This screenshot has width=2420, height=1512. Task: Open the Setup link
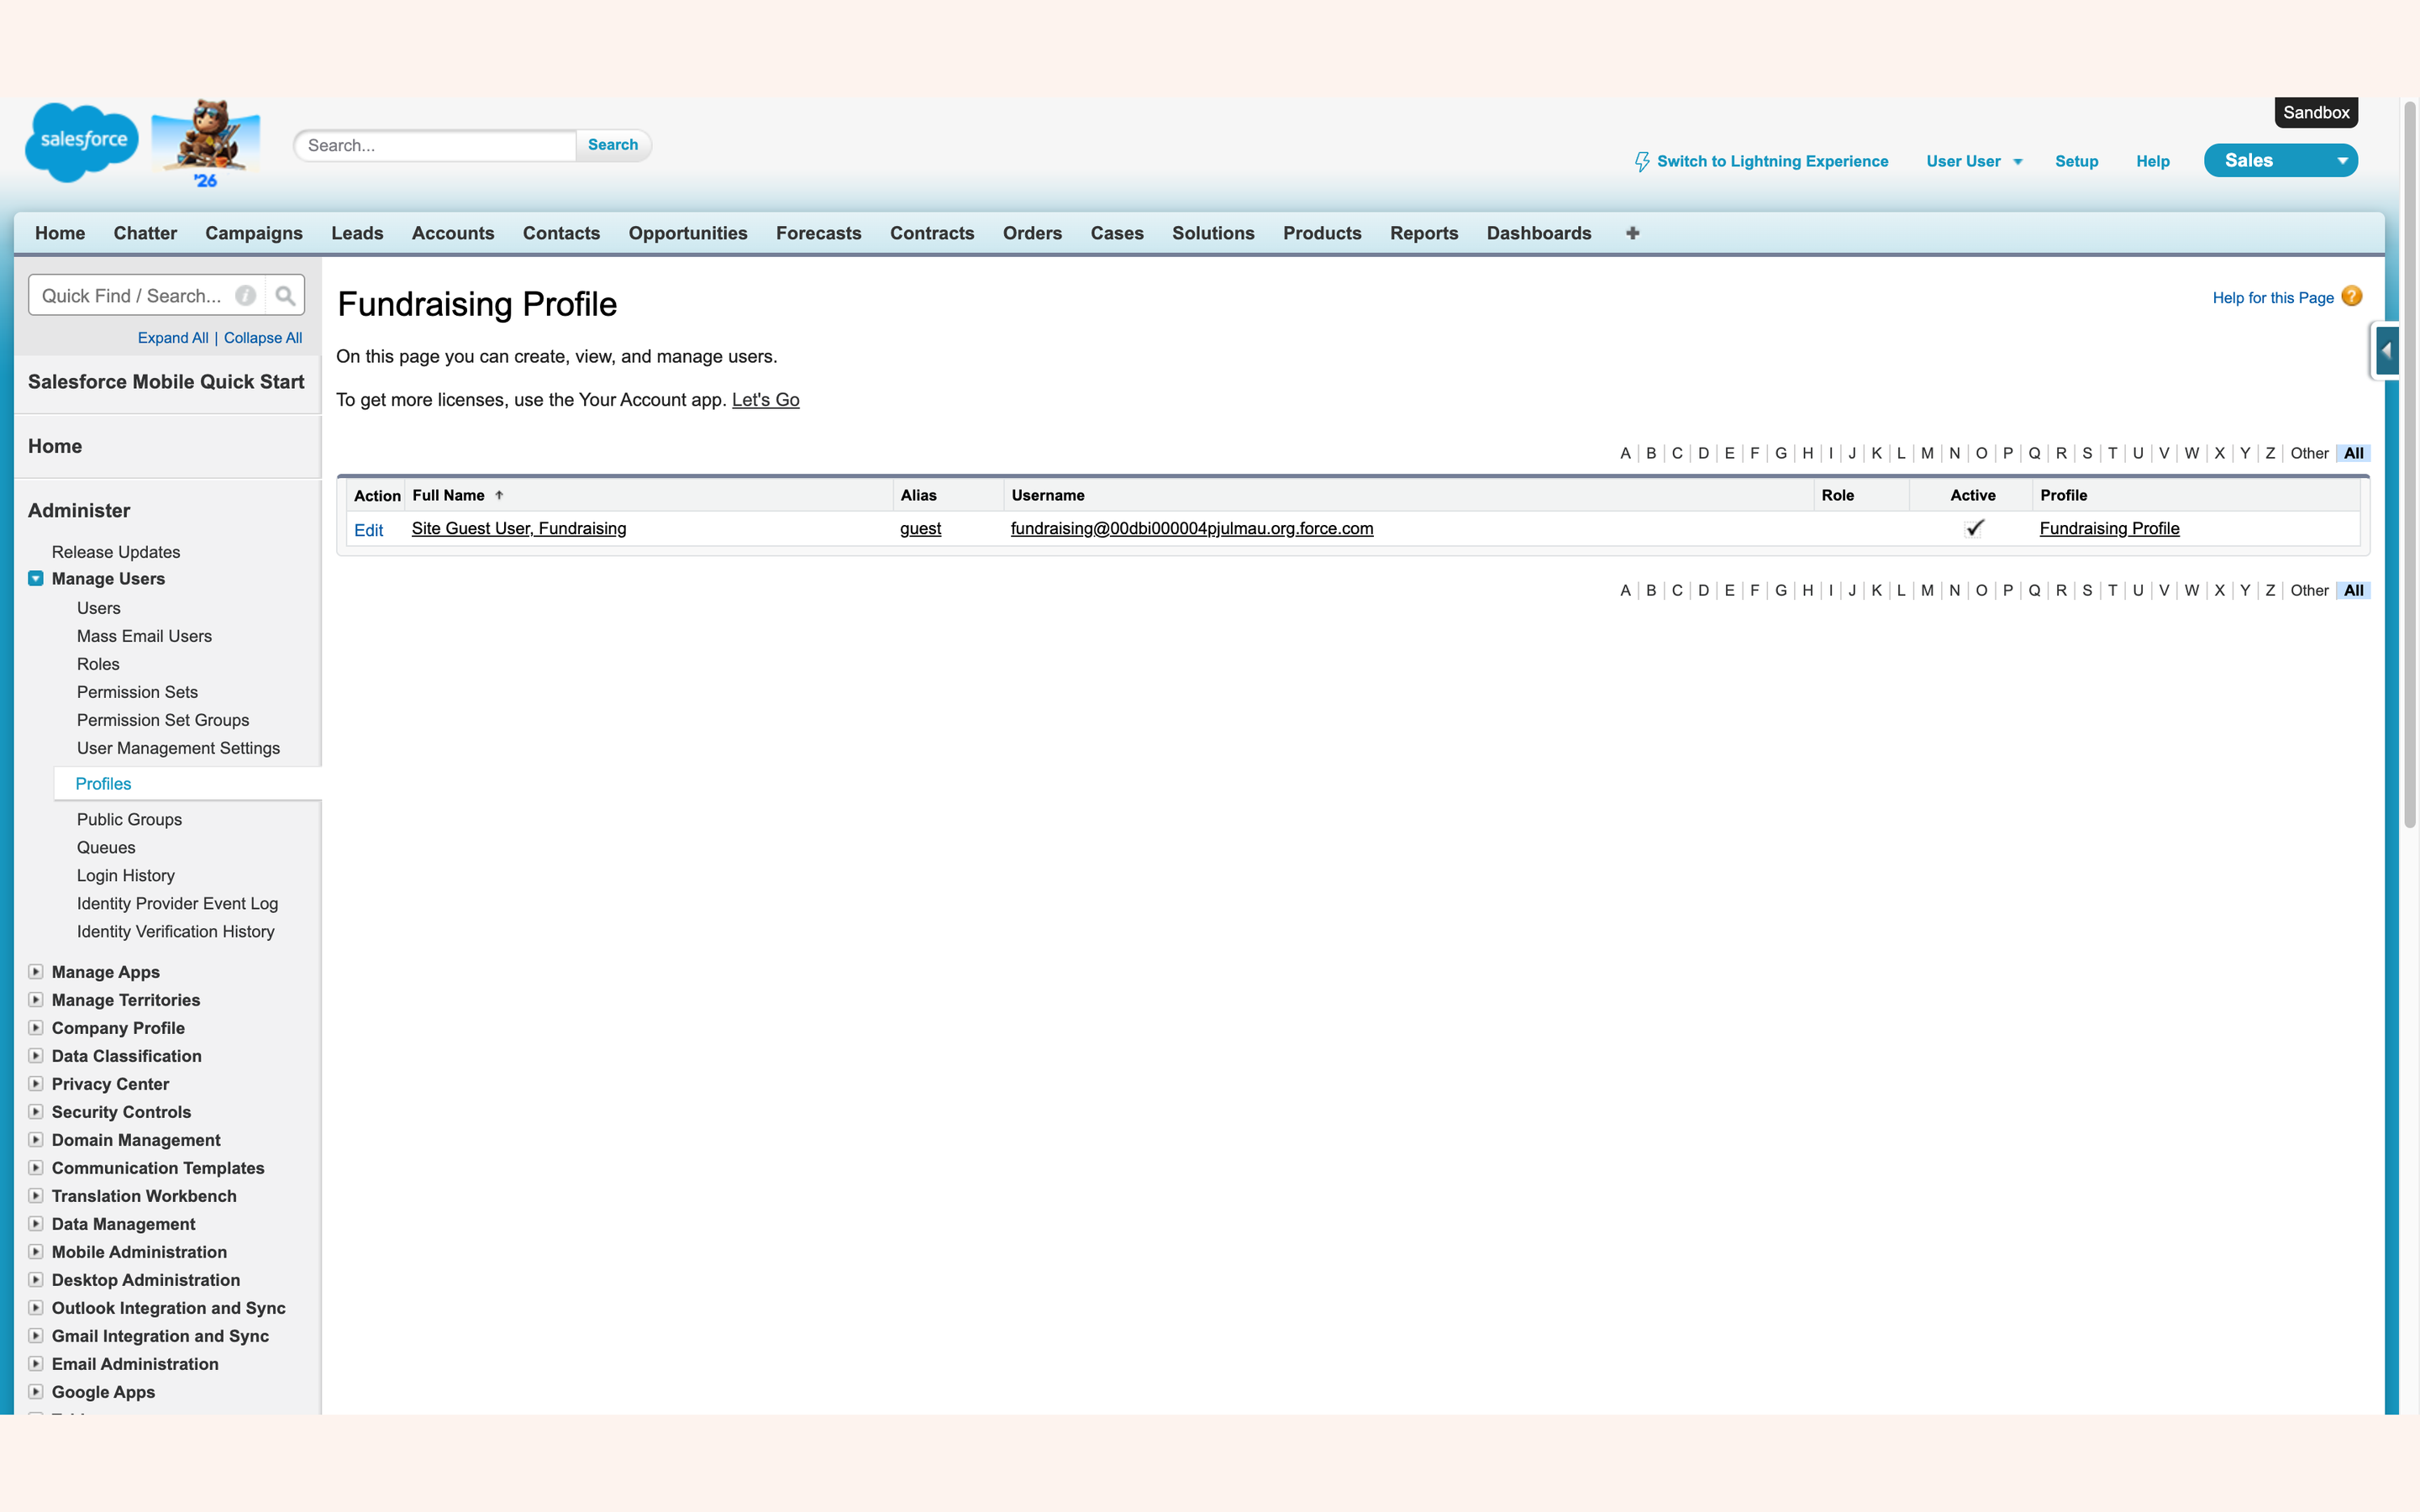click(2076, 161)
